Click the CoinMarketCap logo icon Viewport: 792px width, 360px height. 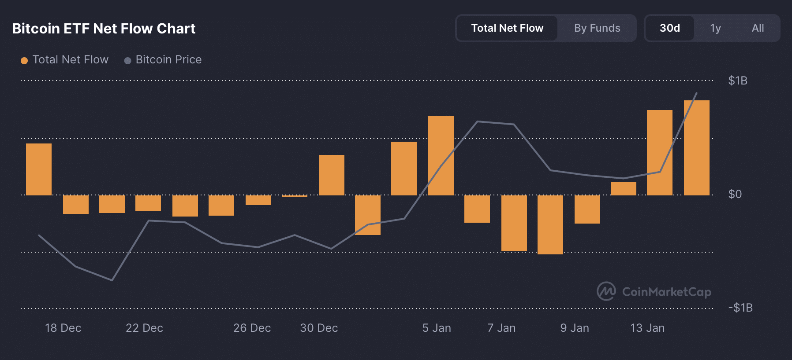[x=606, y=291]
